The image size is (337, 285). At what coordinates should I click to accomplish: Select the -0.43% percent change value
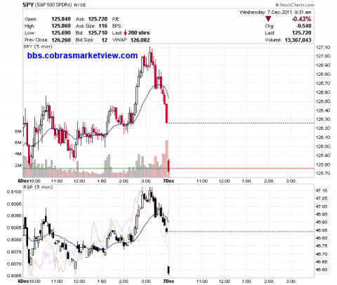tap(301, 19)
